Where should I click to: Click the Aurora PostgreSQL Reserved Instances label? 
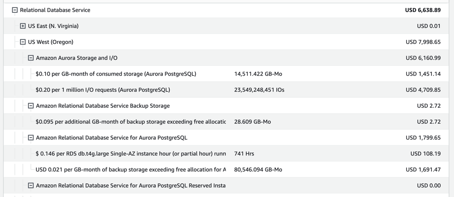(x=131, y=186)
